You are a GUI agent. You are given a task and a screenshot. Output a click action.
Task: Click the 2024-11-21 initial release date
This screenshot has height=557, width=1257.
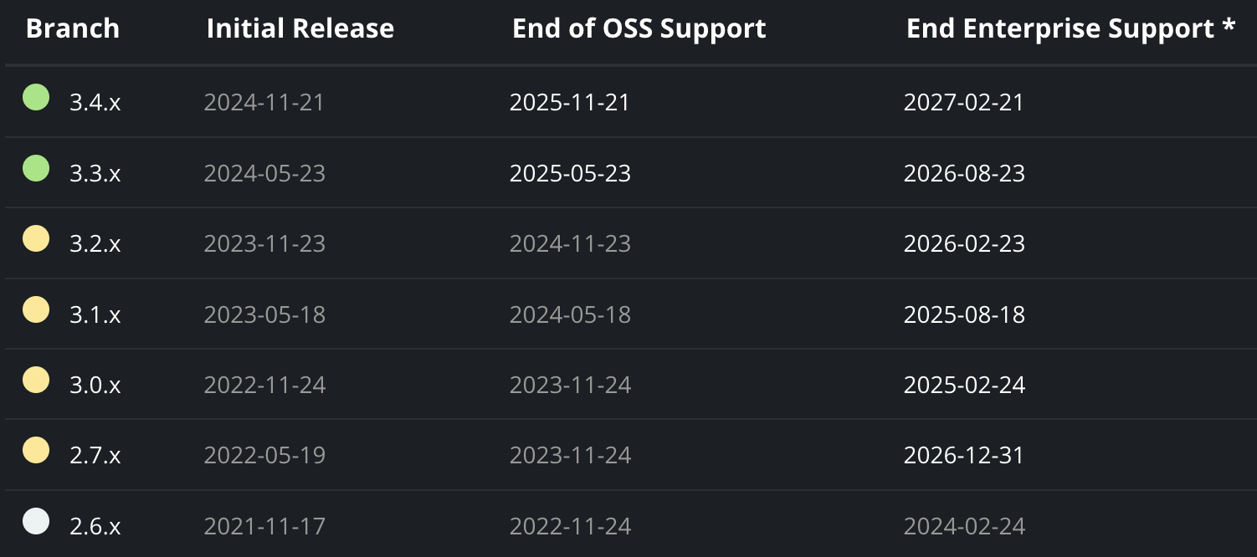pyautogui.click(x=264, y=102)
